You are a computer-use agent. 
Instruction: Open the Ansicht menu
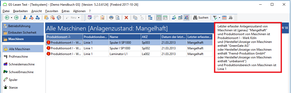pos(37,11)
